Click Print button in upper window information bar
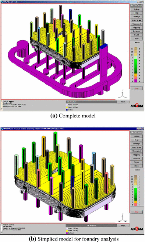This screenshot has width=145, height=242. [123, 102]
